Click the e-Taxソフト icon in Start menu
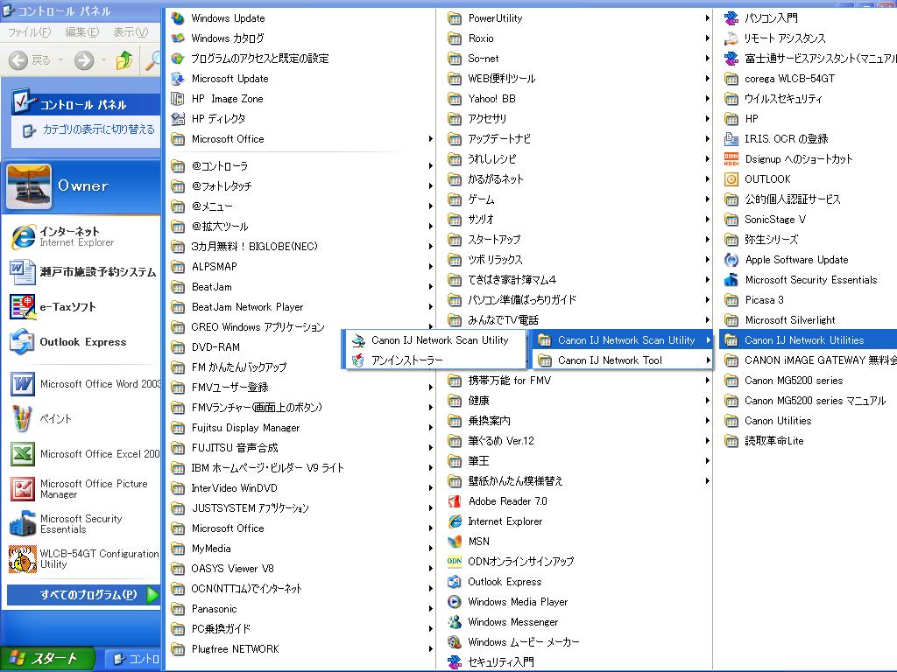This screenshot has width=897, height=672. (x=23, y=307)
